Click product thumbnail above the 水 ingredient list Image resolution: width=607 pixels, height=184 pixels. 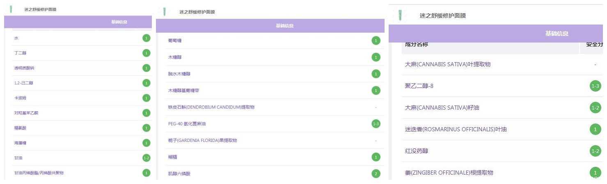click(11, 9)
